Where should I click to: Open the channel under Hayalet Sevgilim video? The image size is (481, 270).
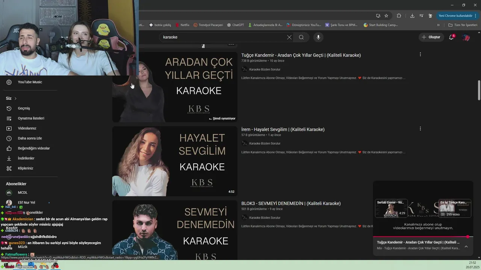coord(265,143)
